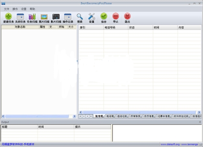Click the message table horizontal scrollbar thumb
This screenshot has width=203, height=147.
[140, 112]
